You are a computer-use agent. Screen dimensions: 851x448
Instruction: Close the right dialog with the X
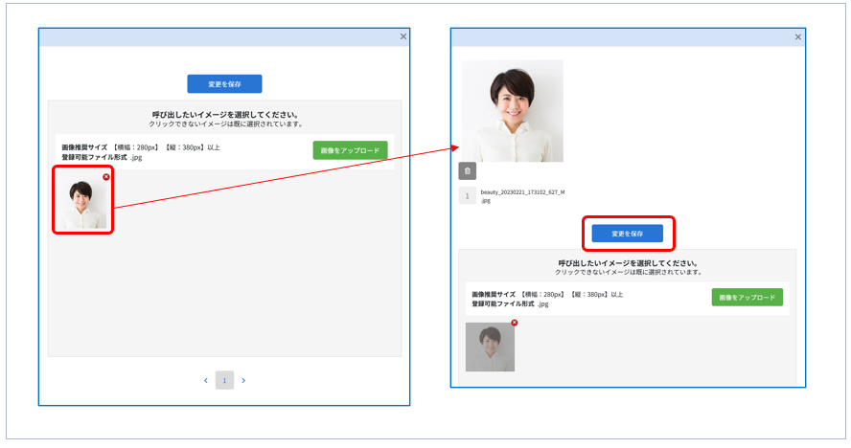click(x=797, y=37)
